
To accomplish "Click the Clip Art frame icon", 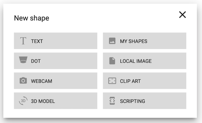I will click(112, 81).
